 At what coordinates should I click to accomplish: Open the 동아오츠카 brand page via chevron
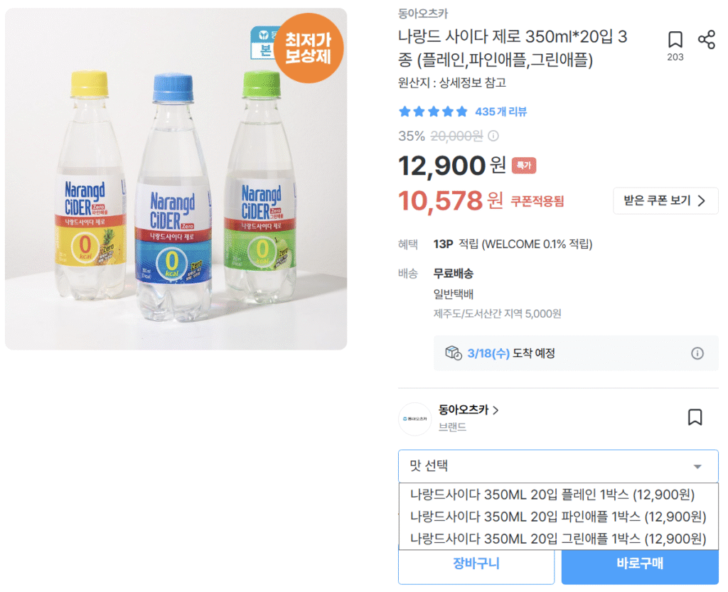pyautogui.click(x=496, y=410)
